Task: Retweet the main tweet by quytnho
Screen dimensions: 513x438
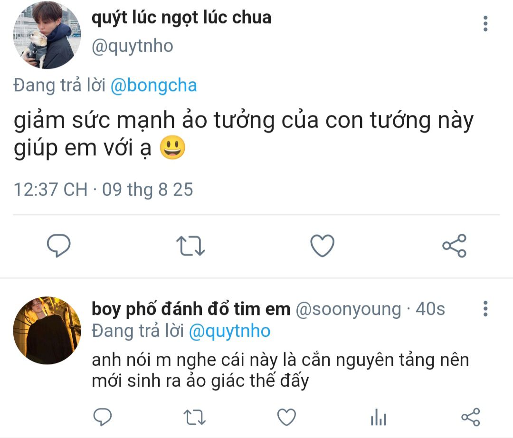Action: [x=190, y=246]
